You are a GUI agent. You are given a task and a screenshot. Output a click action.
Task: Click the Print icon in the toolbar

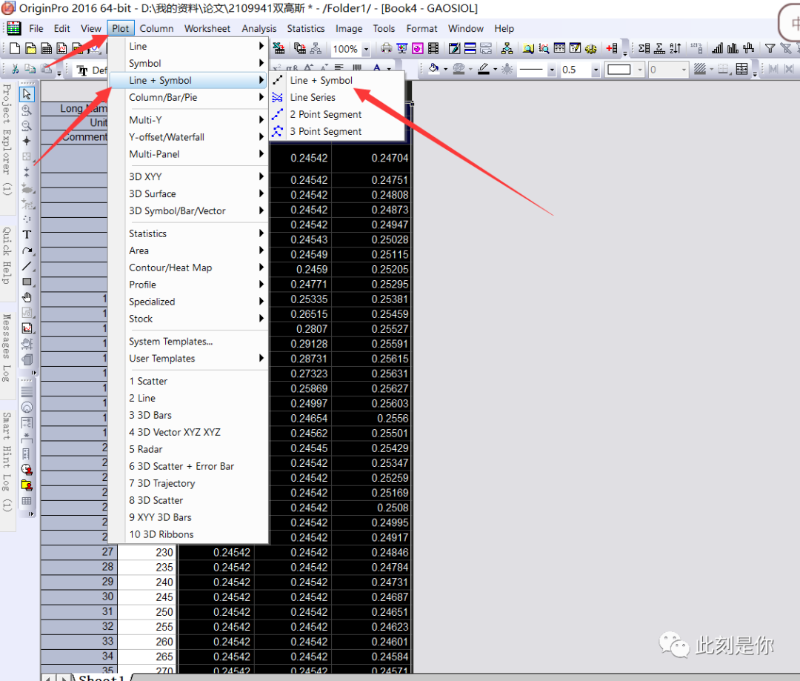[x=386, y=46]
